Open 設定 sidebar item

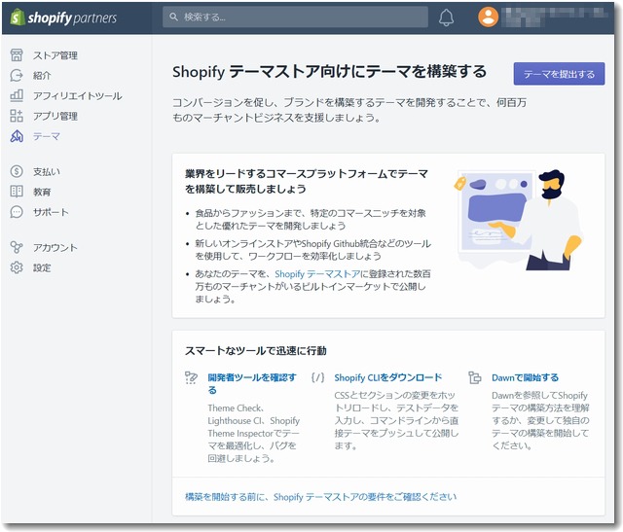pyautogui.click(x=42, y=267)
